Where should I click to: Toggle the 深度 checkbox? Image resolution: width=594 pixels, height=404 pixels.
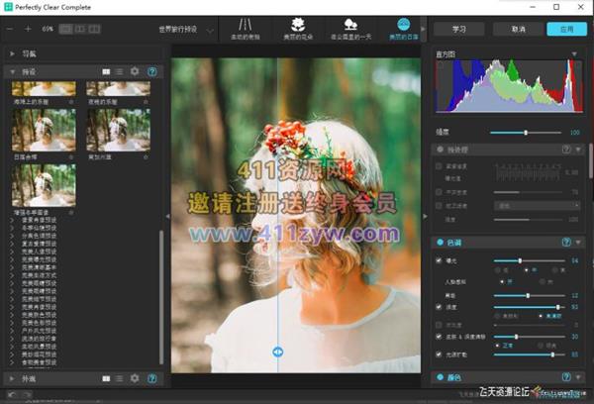tap(439, 307)
